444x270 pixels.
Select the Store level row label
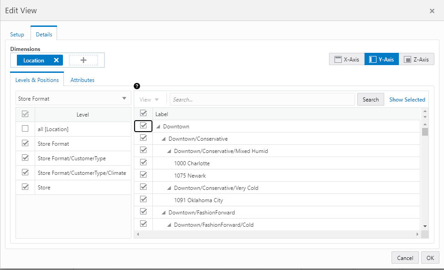[44, 188]
